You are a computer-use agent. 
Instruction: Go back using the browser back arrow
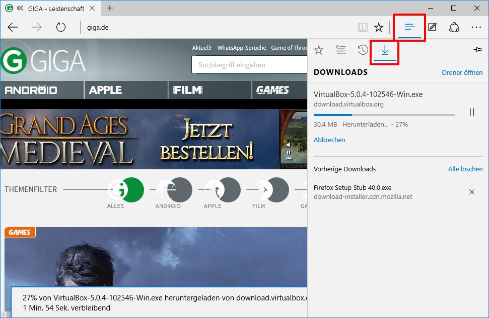tap(13, 28)
